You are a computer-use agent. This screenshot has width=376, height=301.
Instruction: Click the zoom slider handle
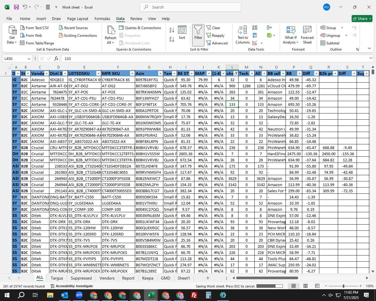click(x=343, y=286)
